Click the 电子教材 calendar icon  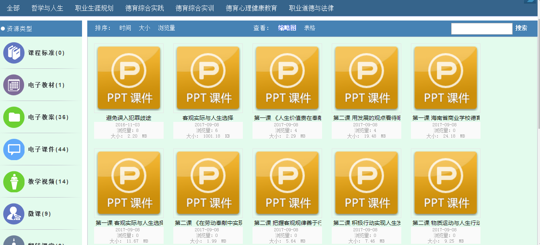point(14,85)
